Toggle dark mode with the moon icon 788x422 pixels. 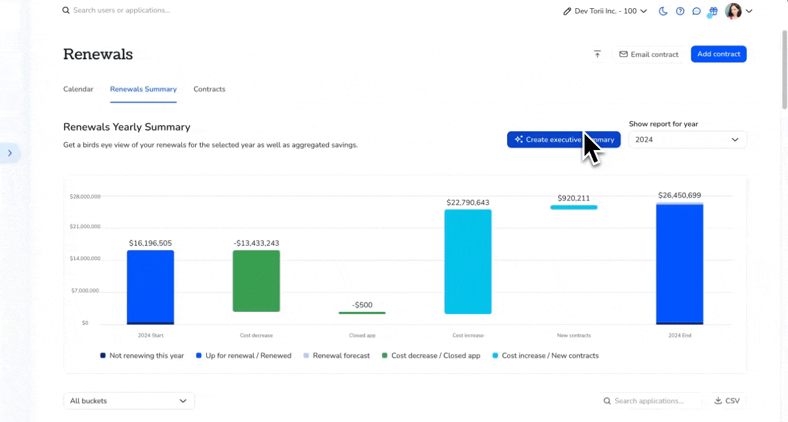coord(663,11)
